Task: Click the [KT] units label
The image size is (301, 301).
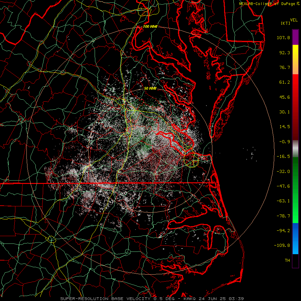Action: pos(285,23)
